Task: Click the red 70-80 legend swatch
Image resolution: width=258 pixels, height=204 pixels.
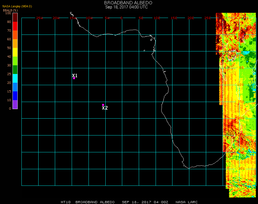Action: (x=15, y=26)
